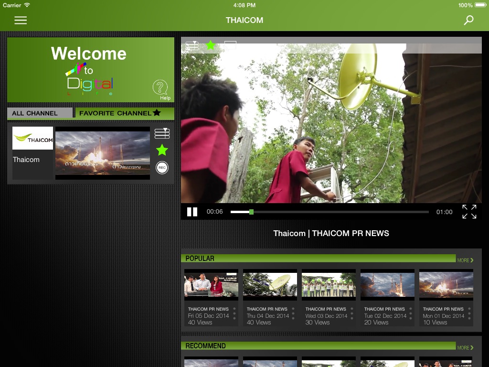
Task: Click "20 Views" under Tue 02 Dec video
Action: [376, 323]
